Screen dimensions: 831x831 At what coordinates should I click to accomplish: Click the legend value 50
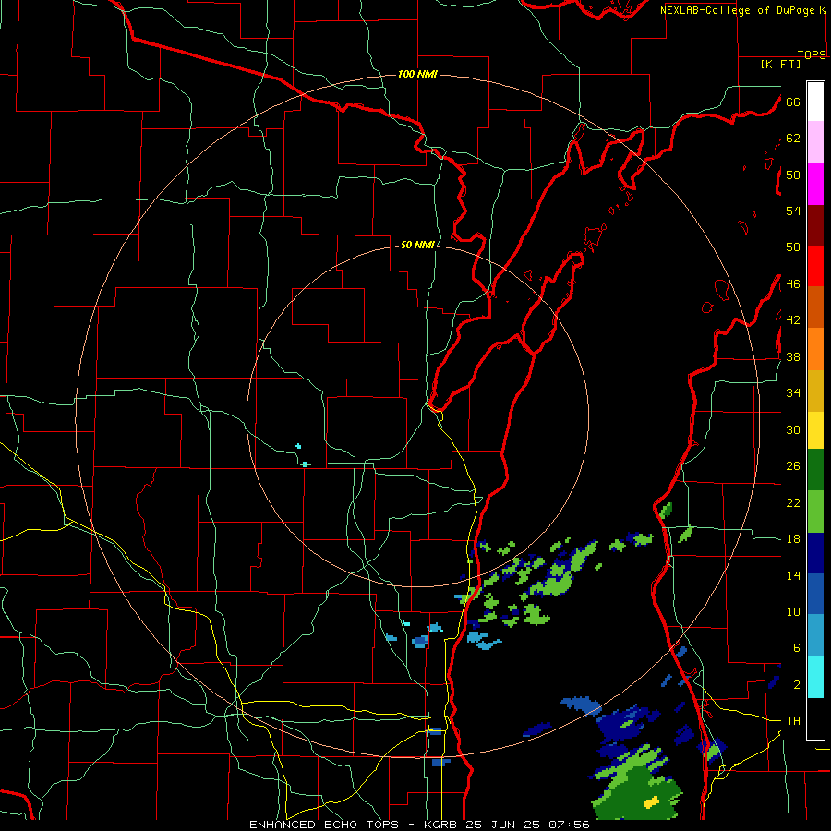coord(793,247)
